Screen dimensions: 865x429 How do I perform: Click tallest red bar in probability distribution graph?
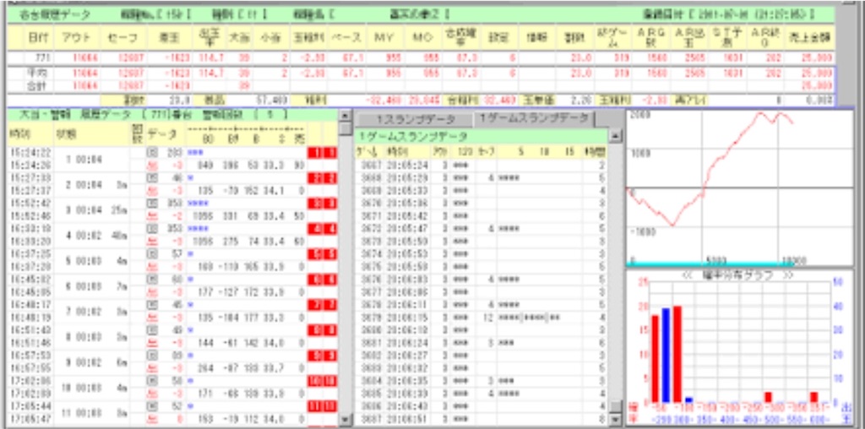677,354
